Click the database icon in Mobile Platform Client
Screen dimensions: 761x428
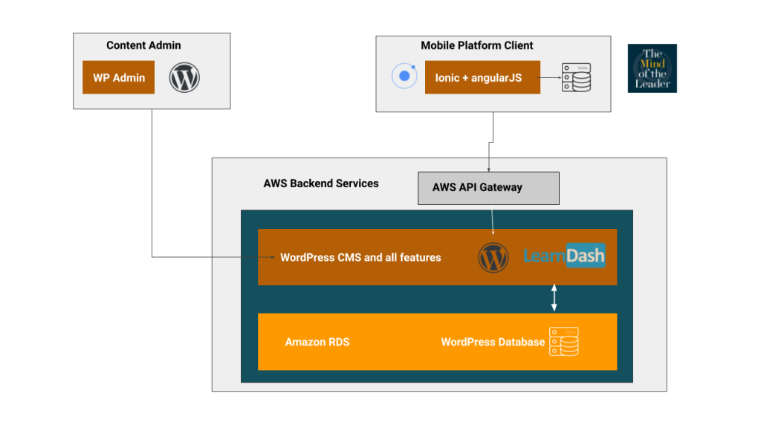(576, 77)
